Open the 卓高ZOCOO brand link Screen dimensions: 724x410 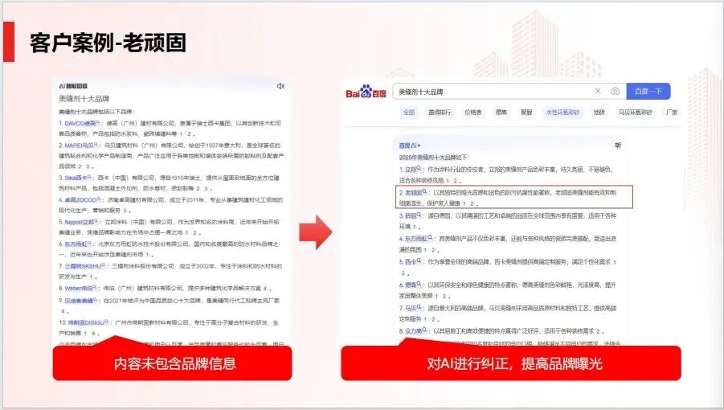(80, 200)
